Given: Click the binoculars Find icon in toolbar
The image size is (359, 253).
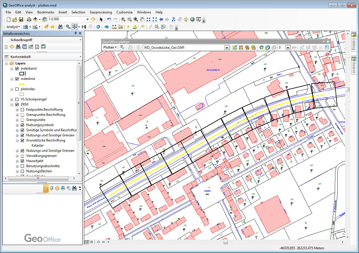Looking at the screenshot, I should tap(60, 27).
